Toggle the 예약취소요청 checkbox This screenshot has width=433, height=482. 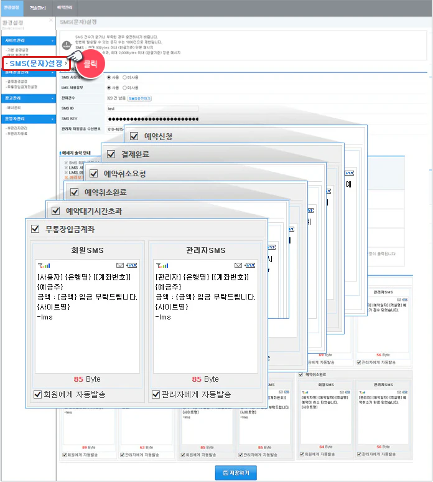(94, 174)
